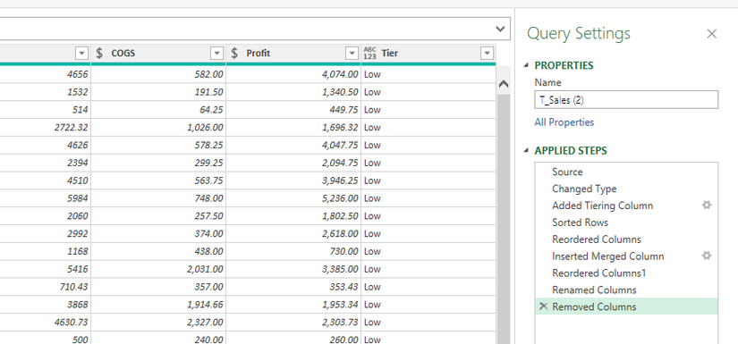This screenshot has width=738, height=344.
Task: Click the COGS cell 64.25
Action: pos(158,110)
